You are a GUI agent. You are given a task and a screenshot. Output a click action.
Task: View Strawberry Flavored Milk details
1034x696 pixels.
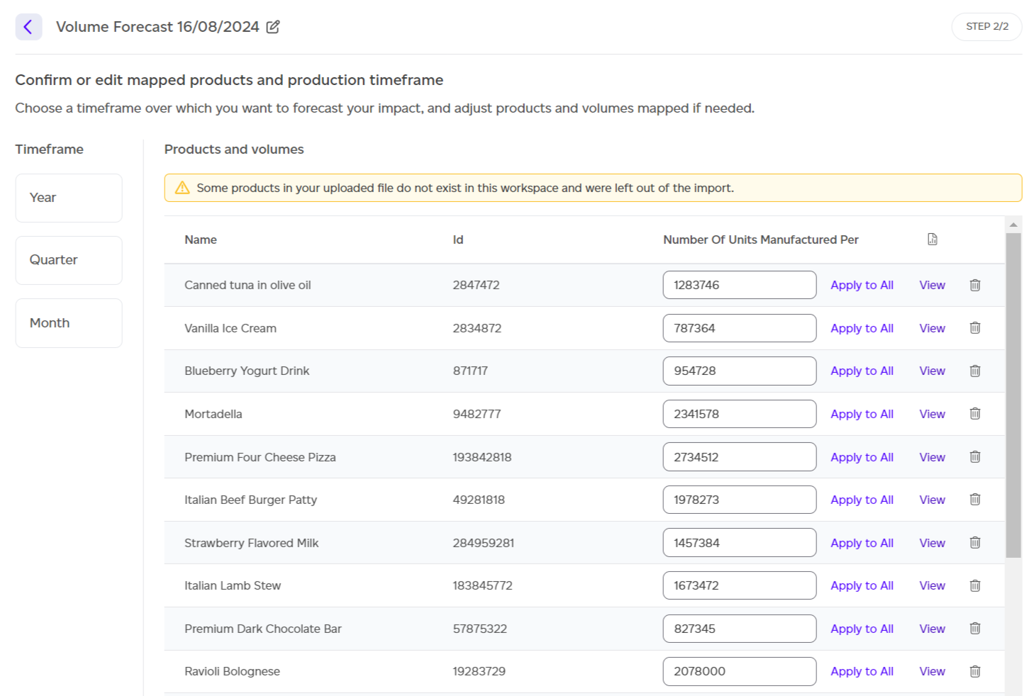[x=932, y=543]
